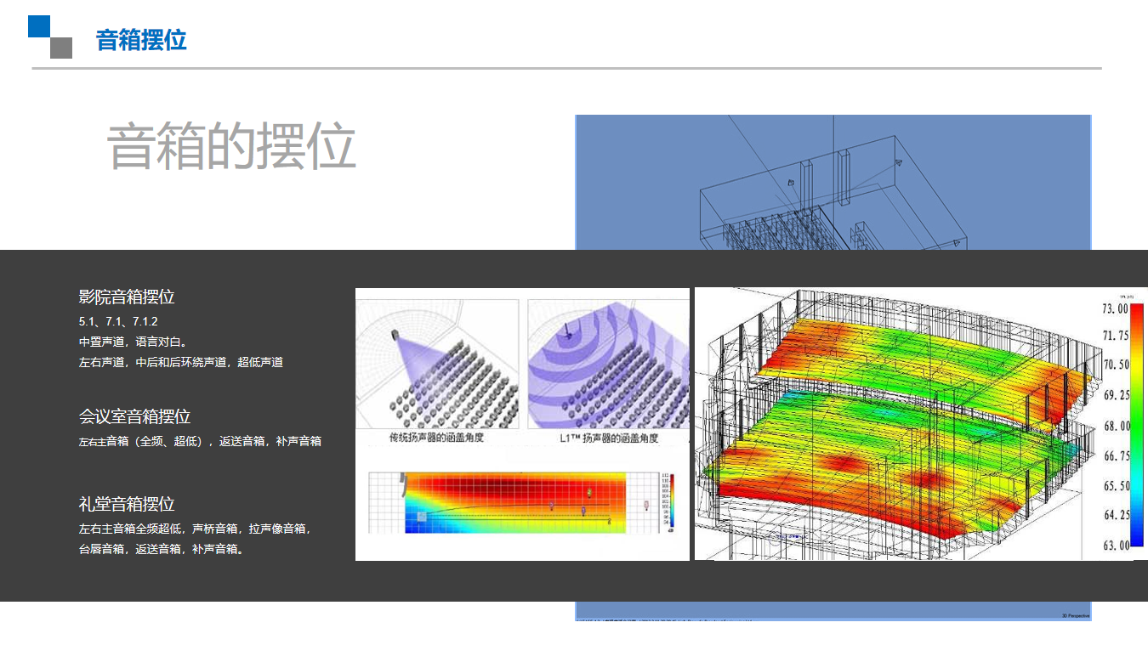Click the 63.00 value on the color scale
The width and height of the screenshot is (1148, 645).
point(1115,546)
